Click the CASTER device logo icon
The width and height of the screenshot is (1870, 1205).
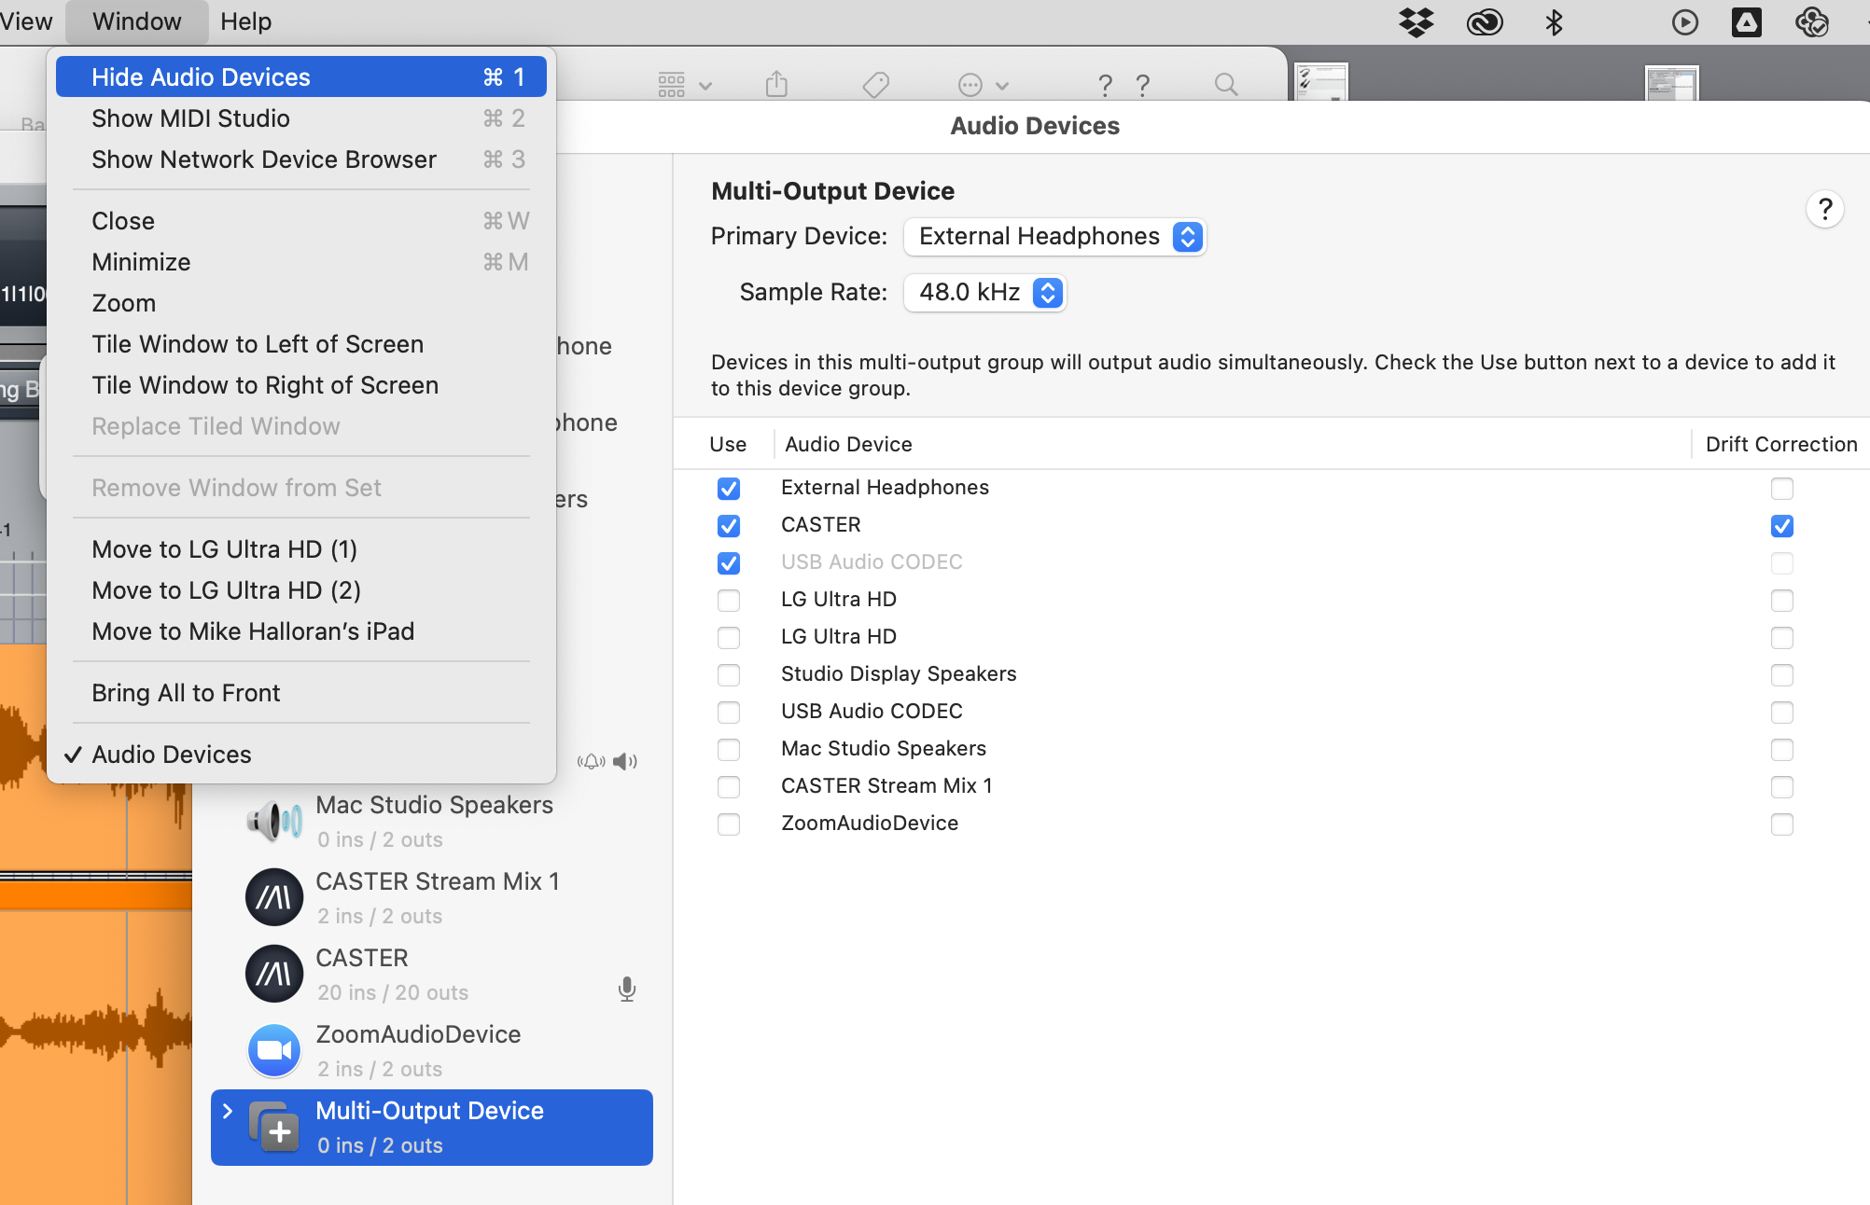tap(273, 974)
